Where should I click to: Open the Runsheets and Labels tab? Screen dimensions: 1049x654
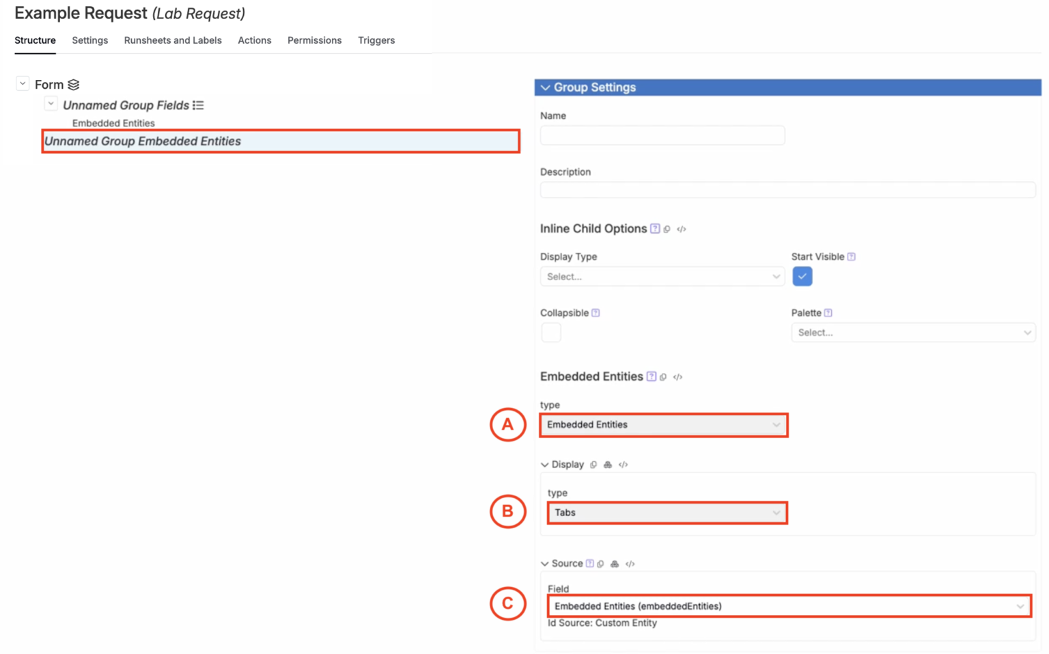[173, 40]
